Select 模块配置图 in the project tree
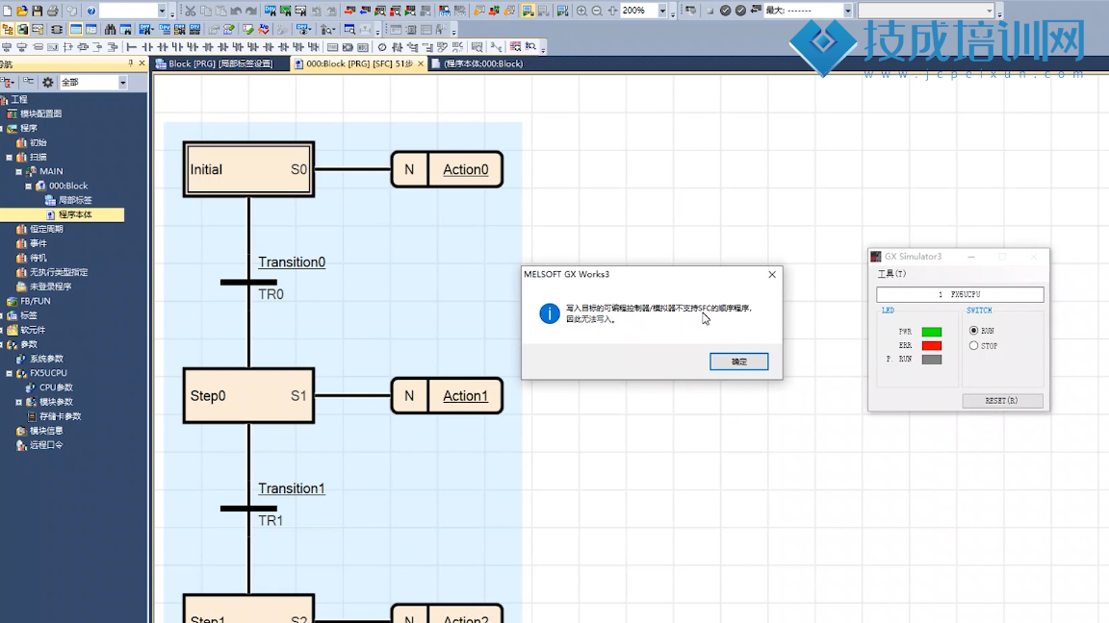This screenshot has width=1109, height=623. pyautogui.click(x=41, y=113)
